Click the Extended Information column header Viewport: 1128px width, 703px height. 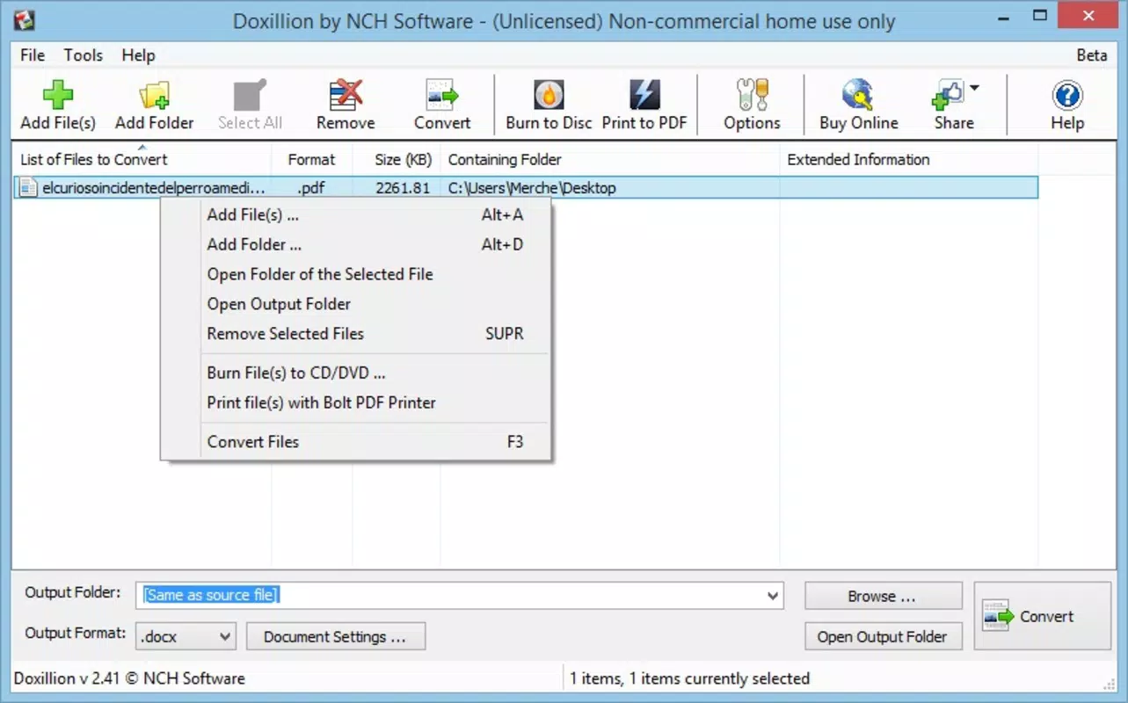click(x=909, y=159)
